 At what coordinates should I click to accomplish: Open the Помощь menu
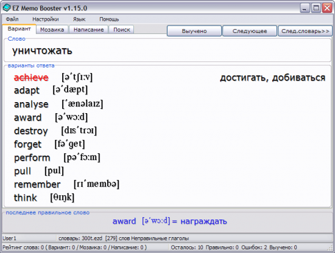109,19
